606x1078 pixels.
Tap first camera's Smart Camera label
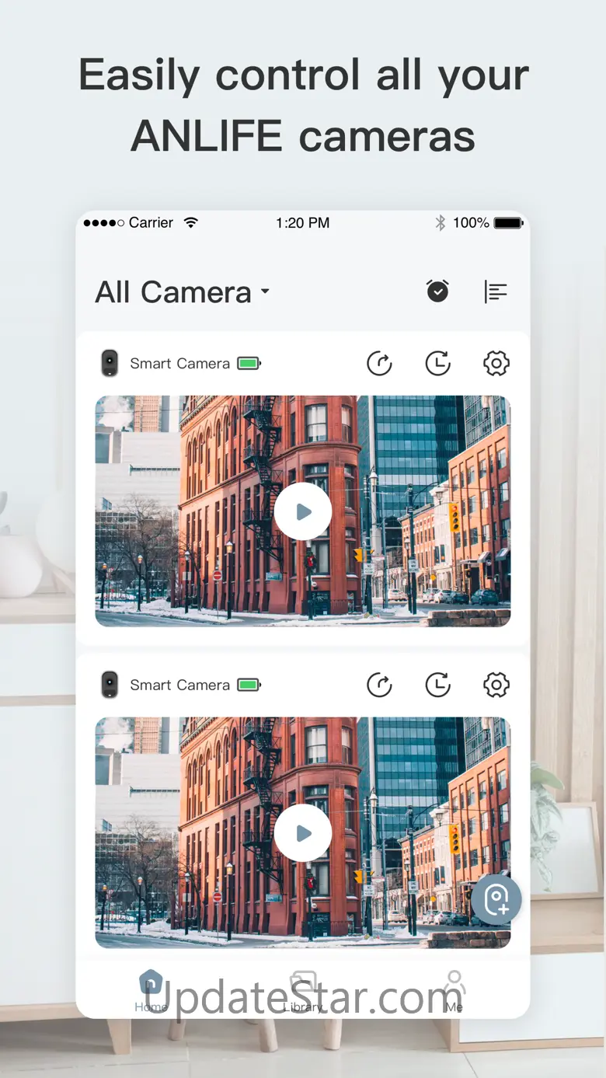[179, 363]
